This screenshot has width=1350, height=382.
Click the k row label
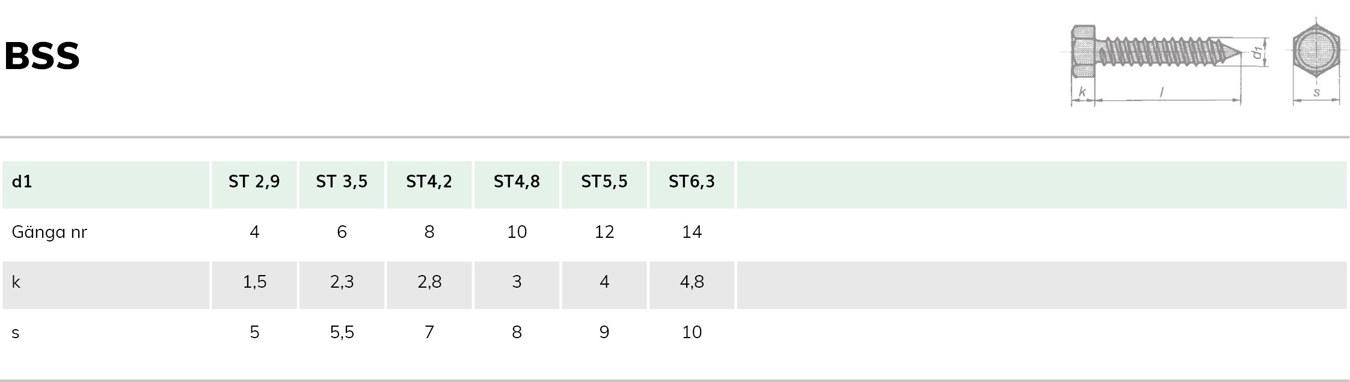click(x=16, y=282)
